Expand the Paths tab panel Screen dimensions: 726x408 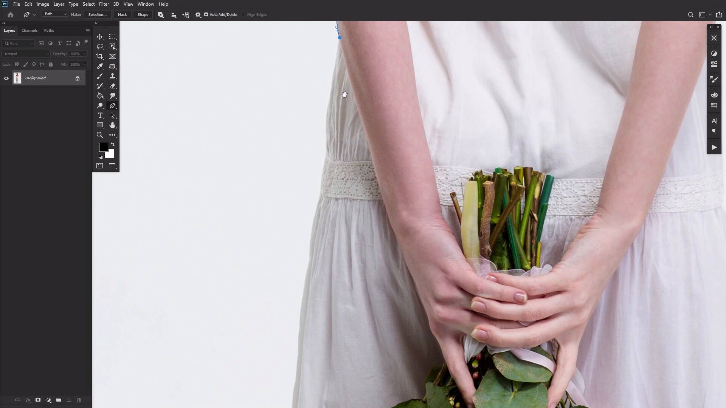point(48,30)
